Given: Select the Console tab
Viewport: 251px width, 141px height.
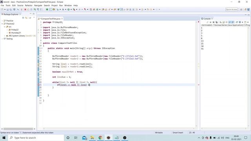Looking at the screenshot, I should (x=207, y=19).
